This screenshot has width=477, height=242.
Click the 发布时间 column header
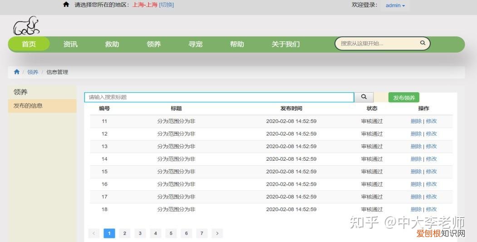(291, 109)
